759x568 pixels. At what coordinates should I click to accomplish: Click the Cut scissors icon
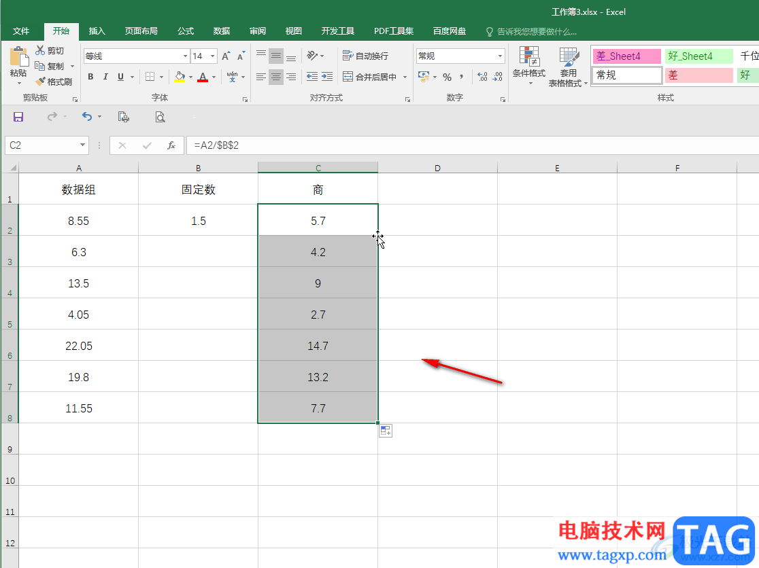click(x=40, y=50)
